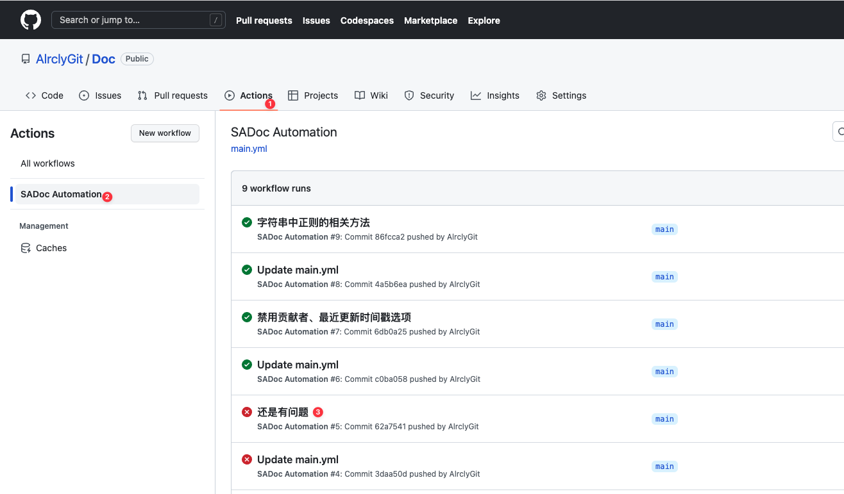
Task: Click the GitHub logo icon
Action: point(31,20)
